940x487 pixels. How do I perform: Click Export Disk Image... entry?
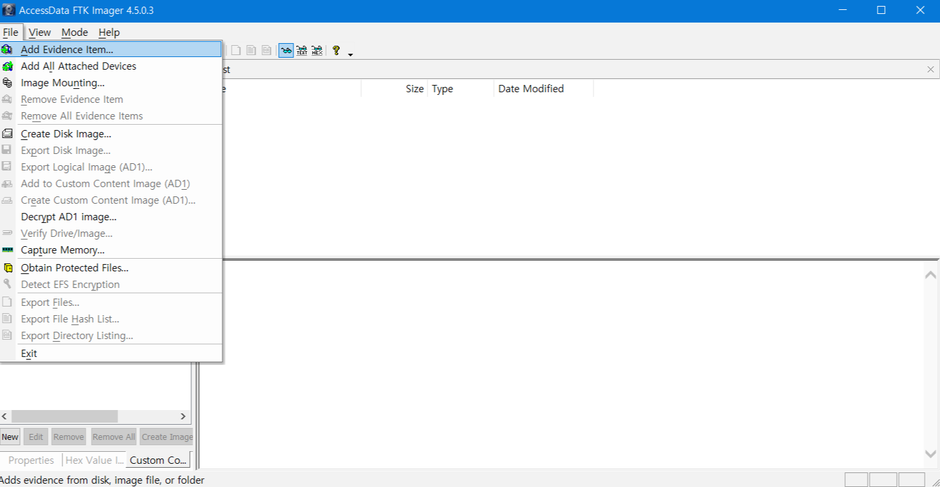(111, 150)
